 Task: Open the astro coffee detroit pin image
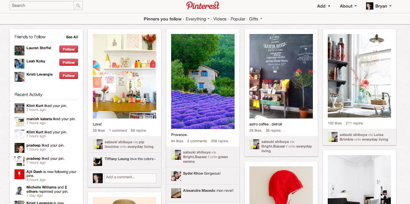coord(281,76)
